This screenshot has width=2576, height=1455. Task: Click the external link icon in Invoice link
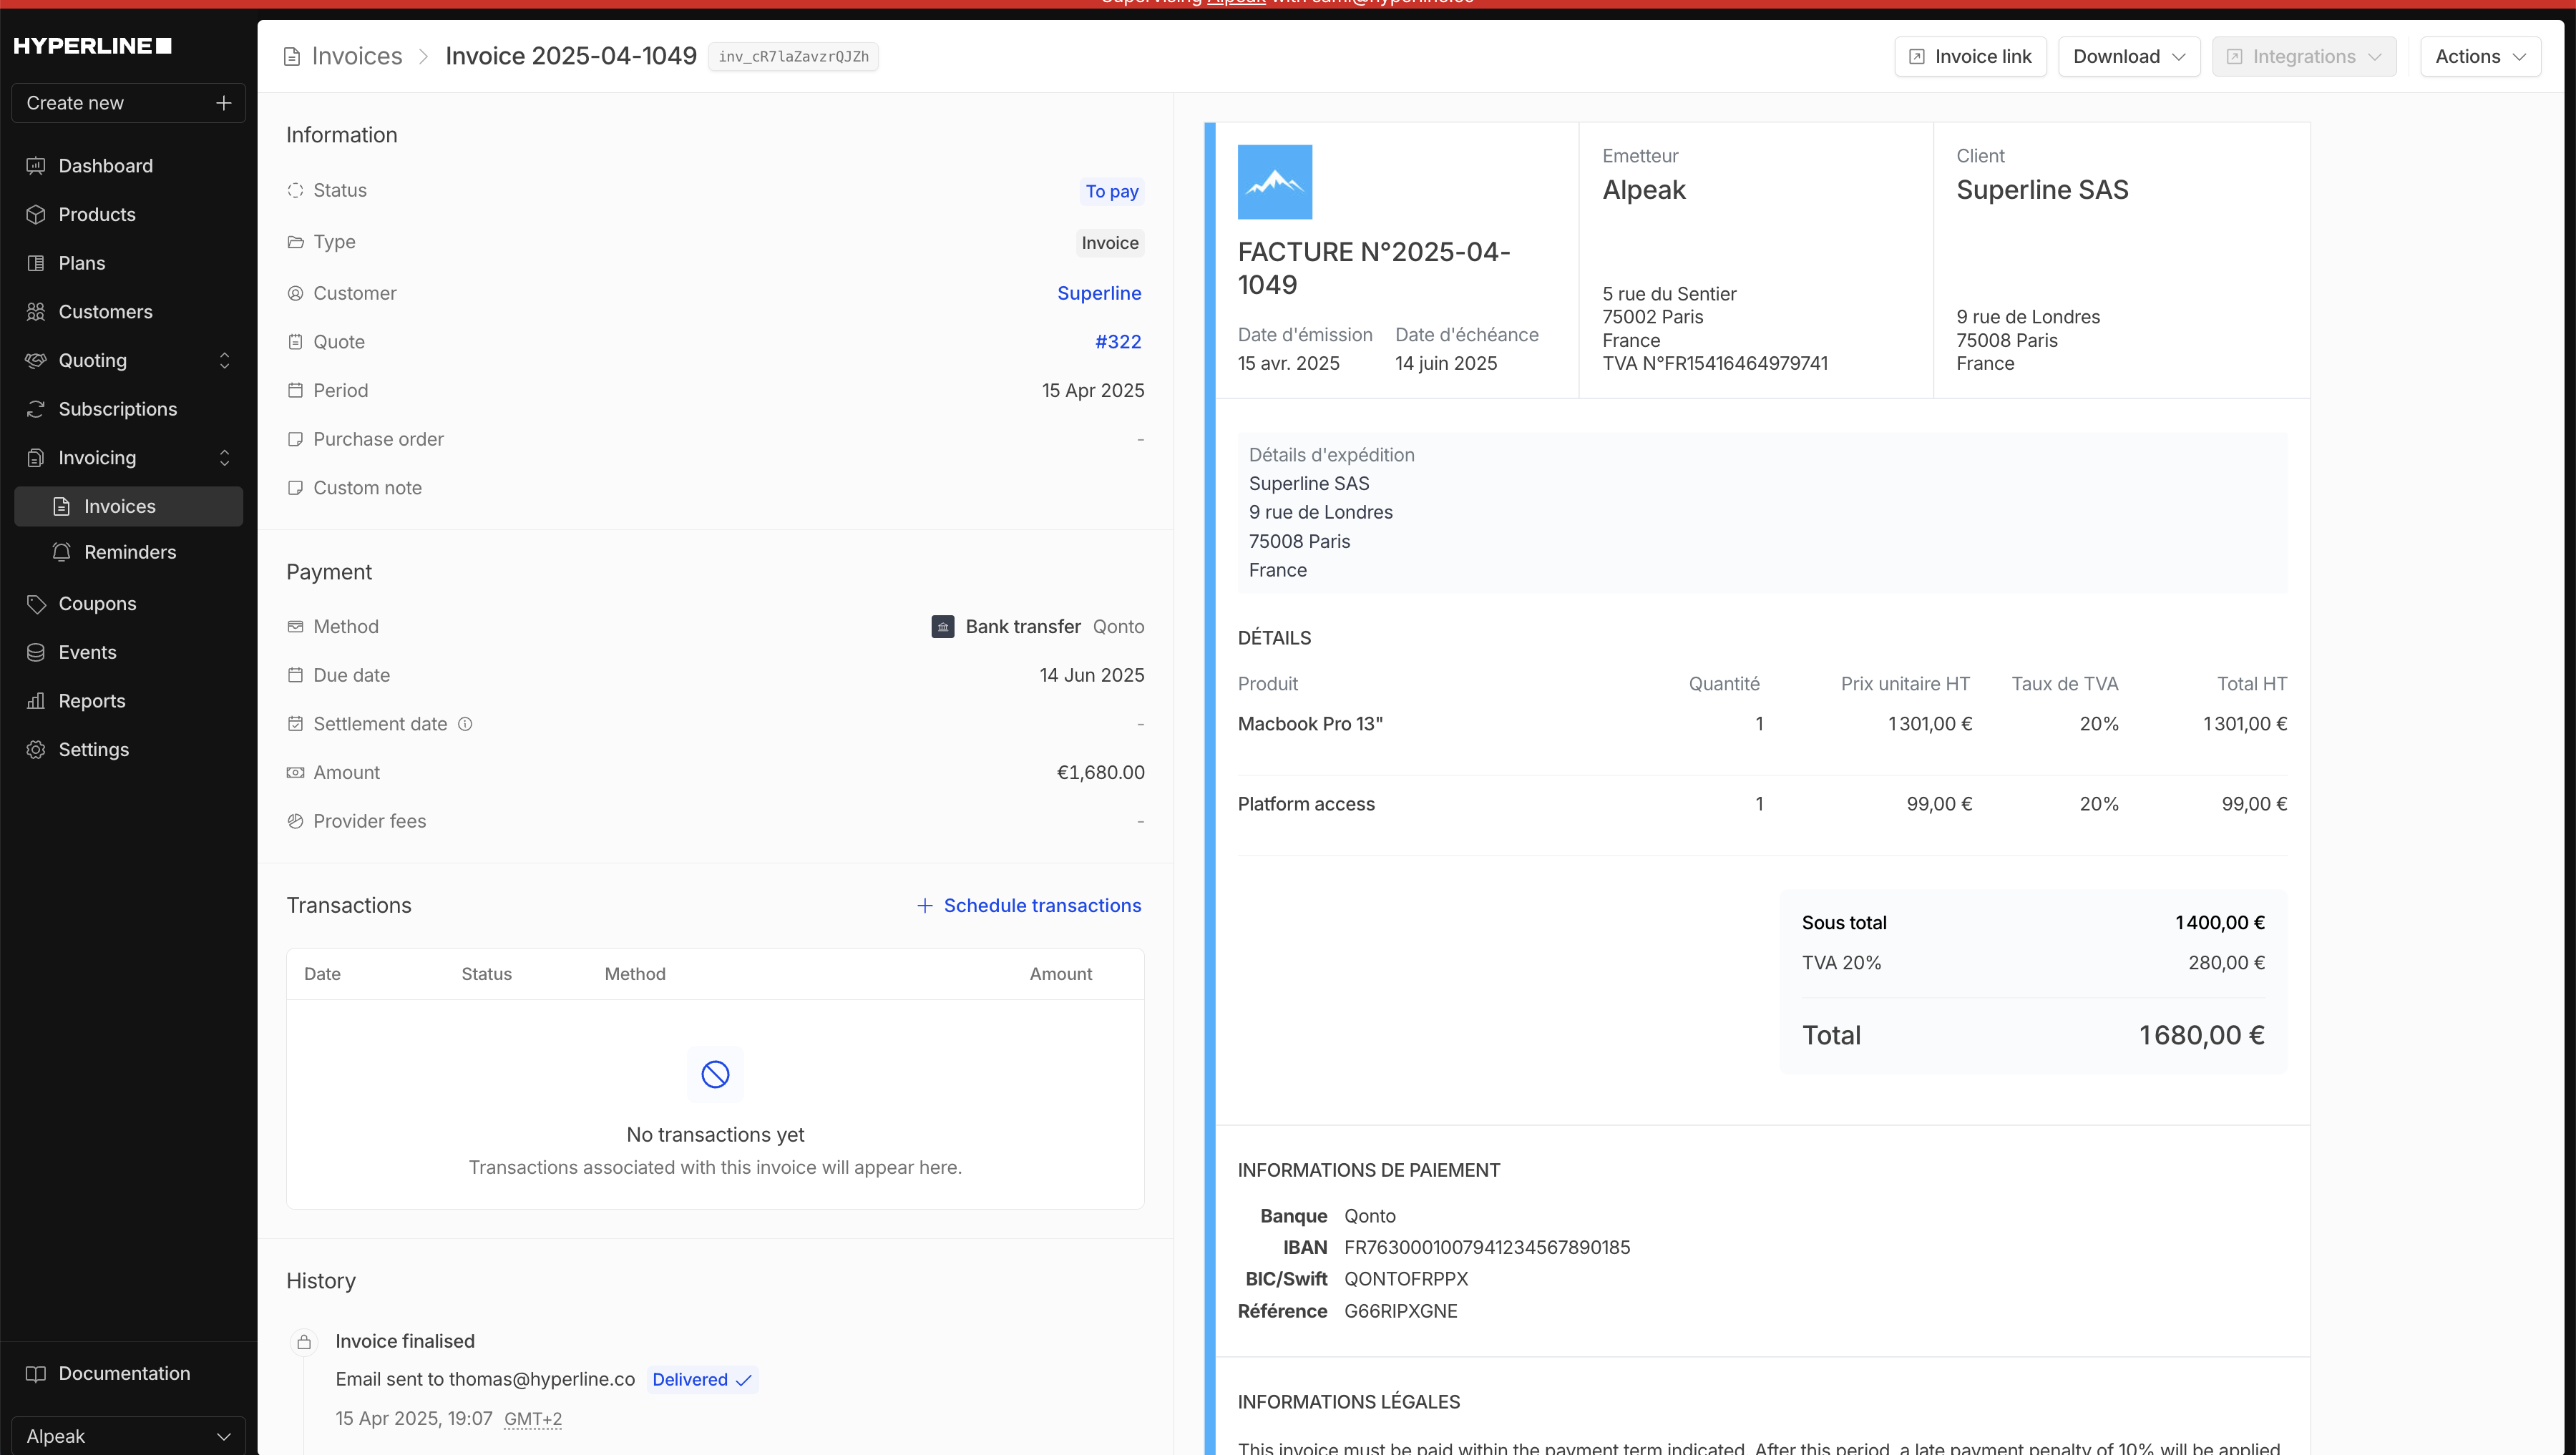[x=1917, y=57]
